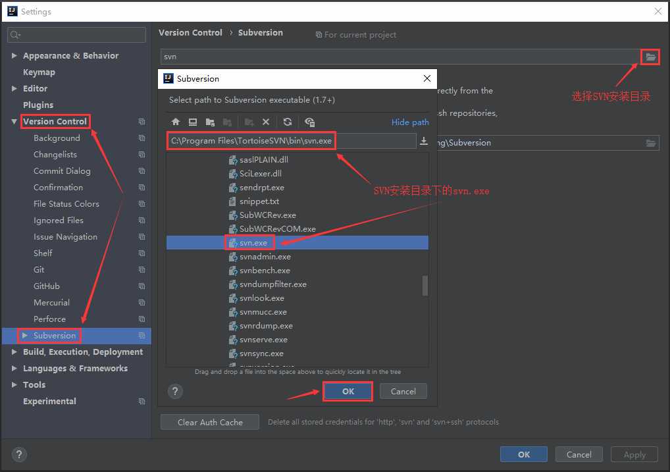The height and width of the screenshot is (472, 670).
Task: Click the help question icon in Subversion dialog
Action: 175,391
